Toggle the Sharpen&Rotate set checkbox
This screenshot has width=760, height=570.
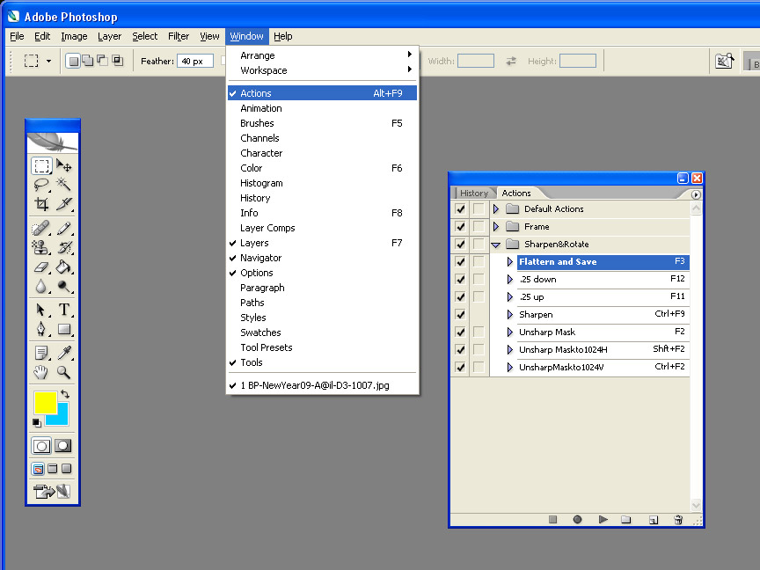[460, 244]
